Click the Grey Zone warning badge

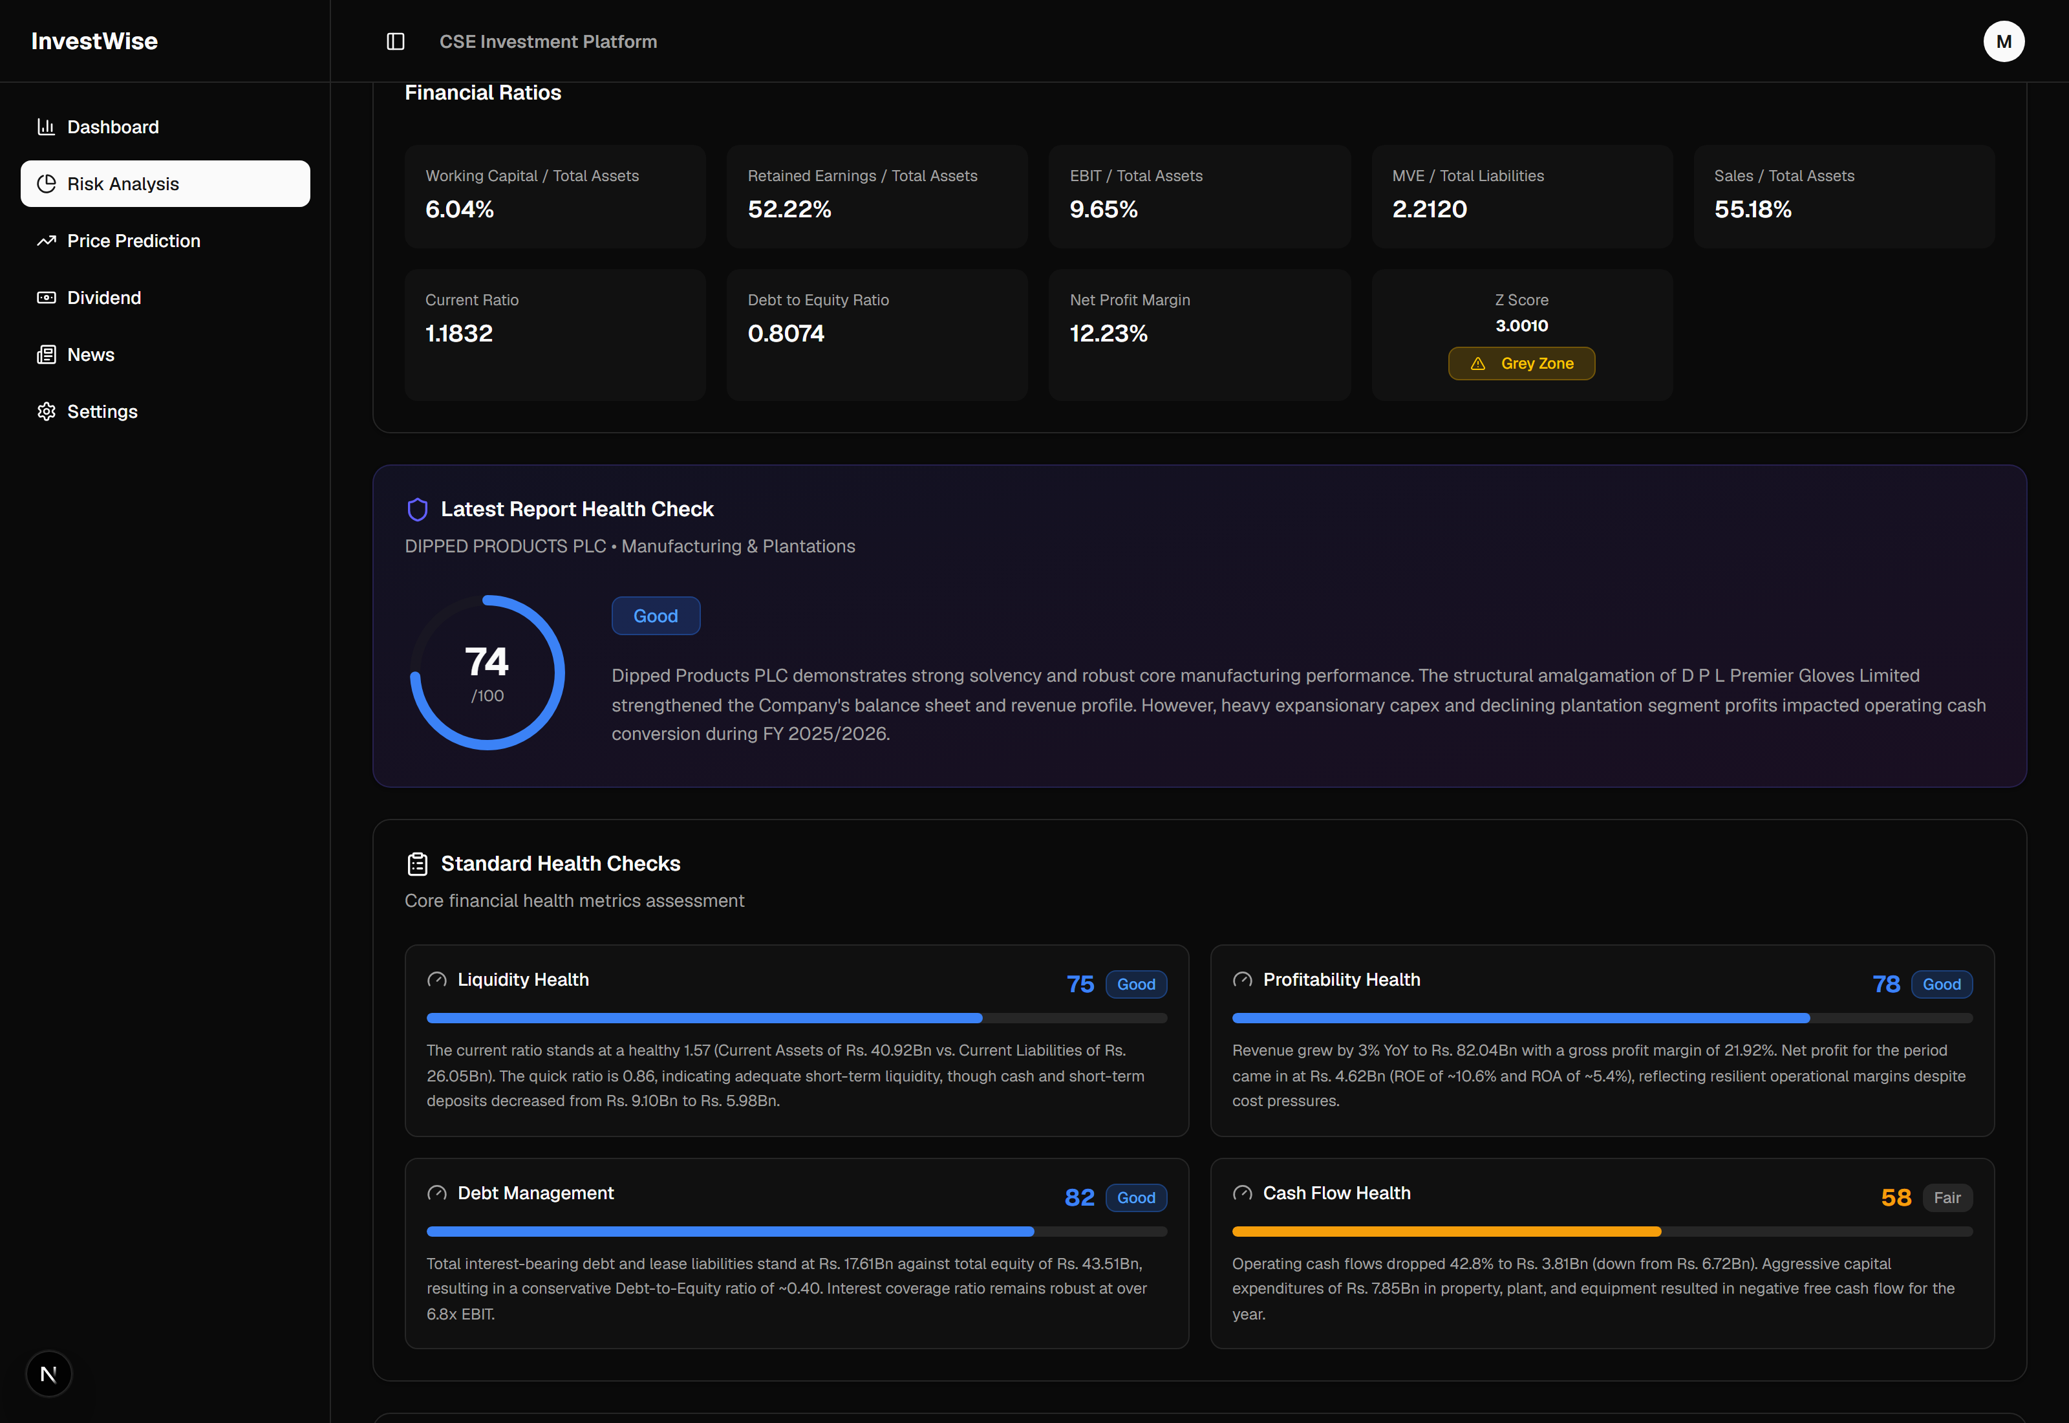tap(1521, 364)
